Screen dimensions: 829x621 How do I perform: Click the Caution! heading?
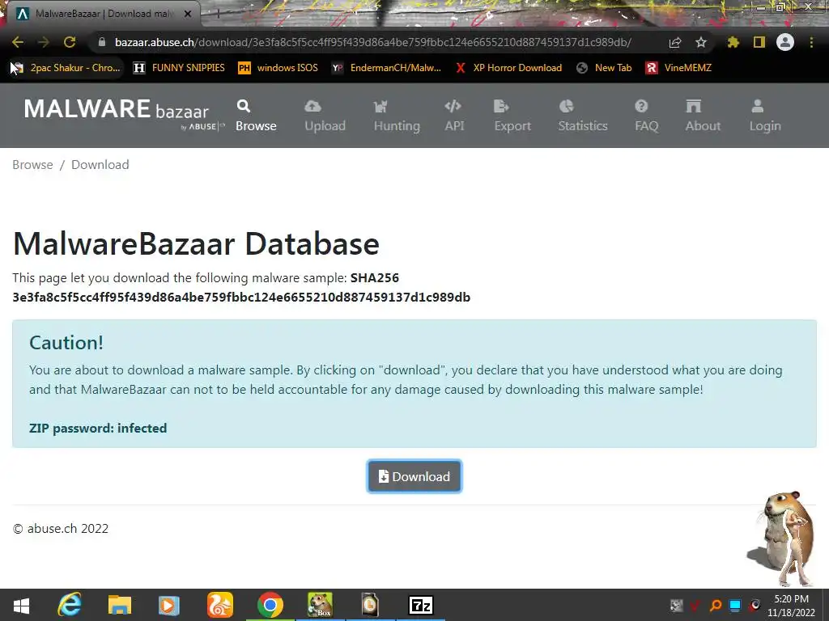point(66,343)
